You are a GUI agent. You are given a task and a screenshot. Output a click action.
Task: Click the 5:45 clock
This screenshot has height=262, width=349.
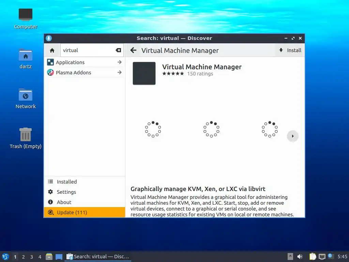[x=342, y=257]
